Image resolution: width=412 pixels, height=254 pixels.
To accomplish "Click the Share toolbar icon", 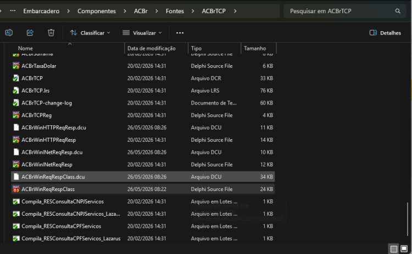I will (x=30, y=33).
